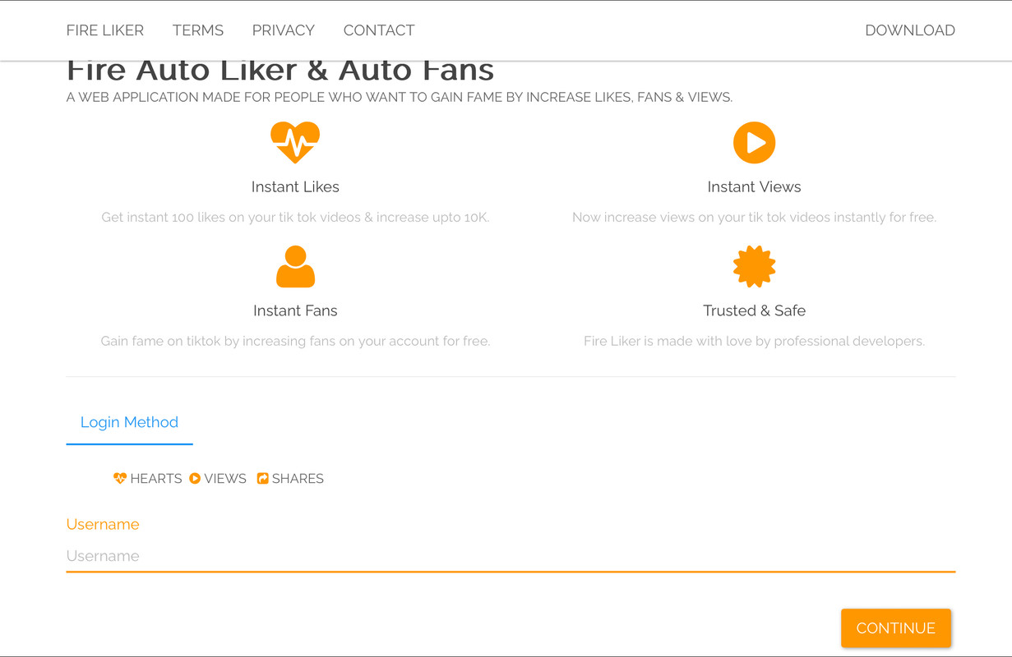Open the Terms page
Screen dimensions: 1012x657
[198, 30]
